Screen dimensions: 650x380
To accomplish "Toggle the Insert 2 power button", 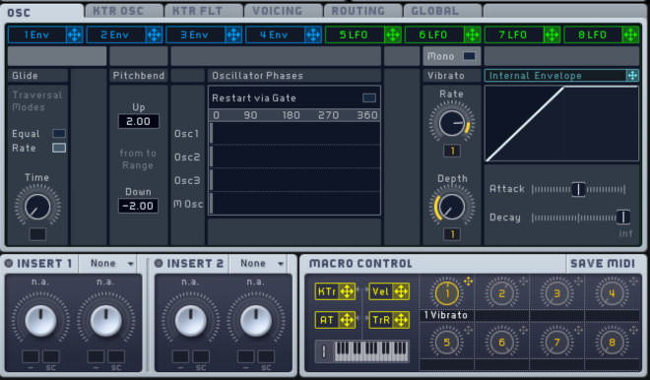I will coord(159,263).
